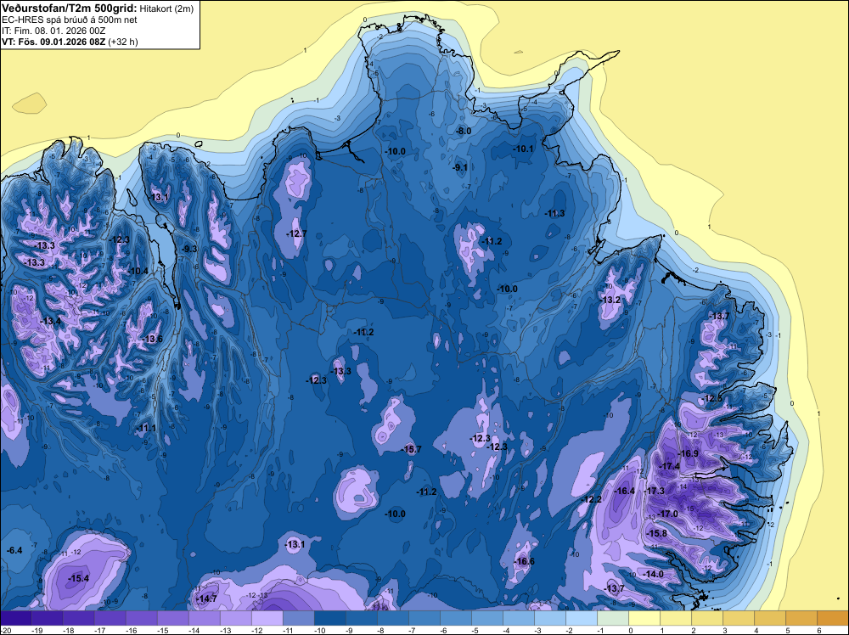The width and height of the screenshot is (849, 635).
Task: Select the -12.5 temperature label
Action: point(711,398)
